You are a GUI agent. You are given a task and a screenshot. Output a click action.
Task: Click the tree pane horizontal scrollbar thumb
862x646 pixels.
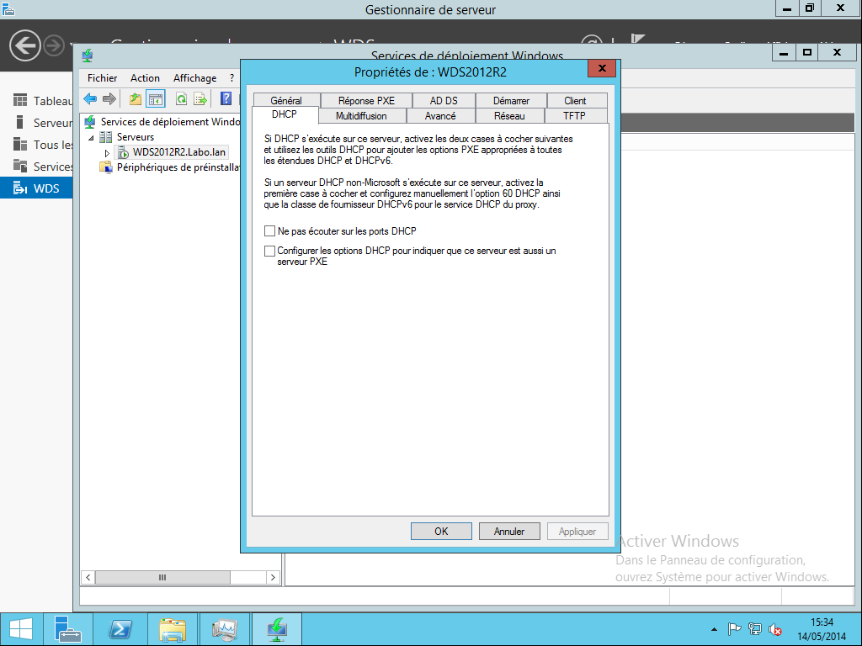point(162,577)
